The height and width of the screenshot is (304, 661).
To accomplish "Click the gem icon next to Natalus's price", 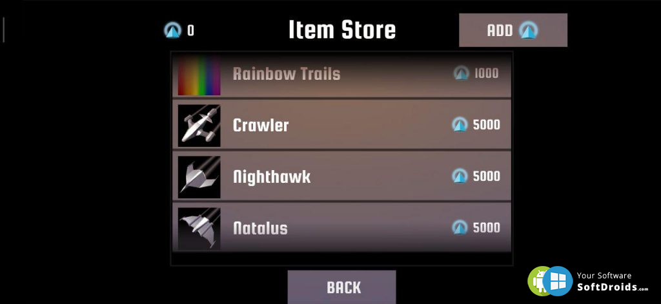I will [460, 227].
